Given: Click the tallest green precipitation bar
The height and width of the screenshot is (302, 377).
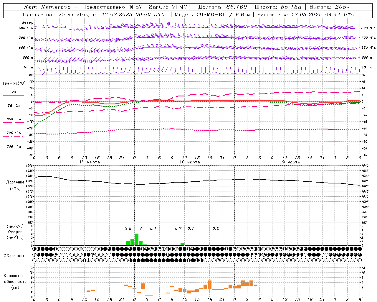Looking at the screenshot, I should [136, 239].
